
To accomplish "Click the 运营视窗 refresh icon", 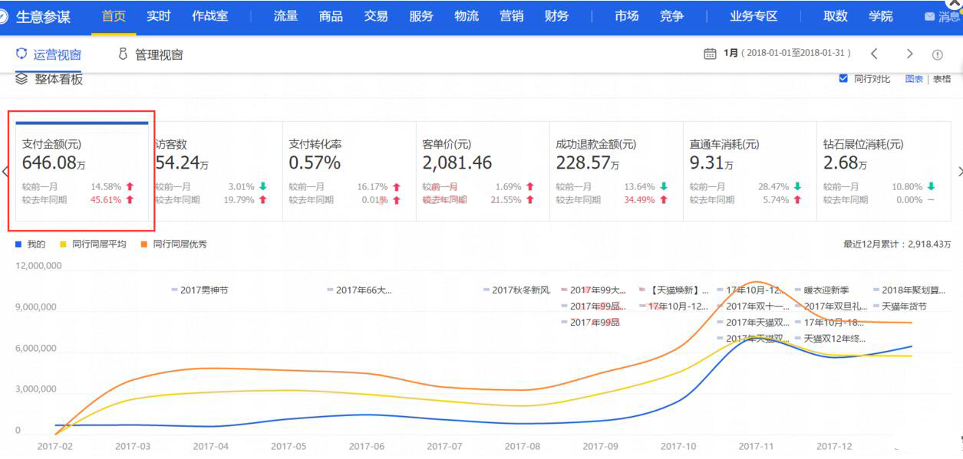I will (21, 54).
